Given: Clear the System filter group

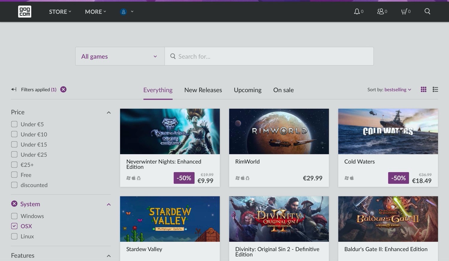Looking at the screenshot, I should (14, 204).
